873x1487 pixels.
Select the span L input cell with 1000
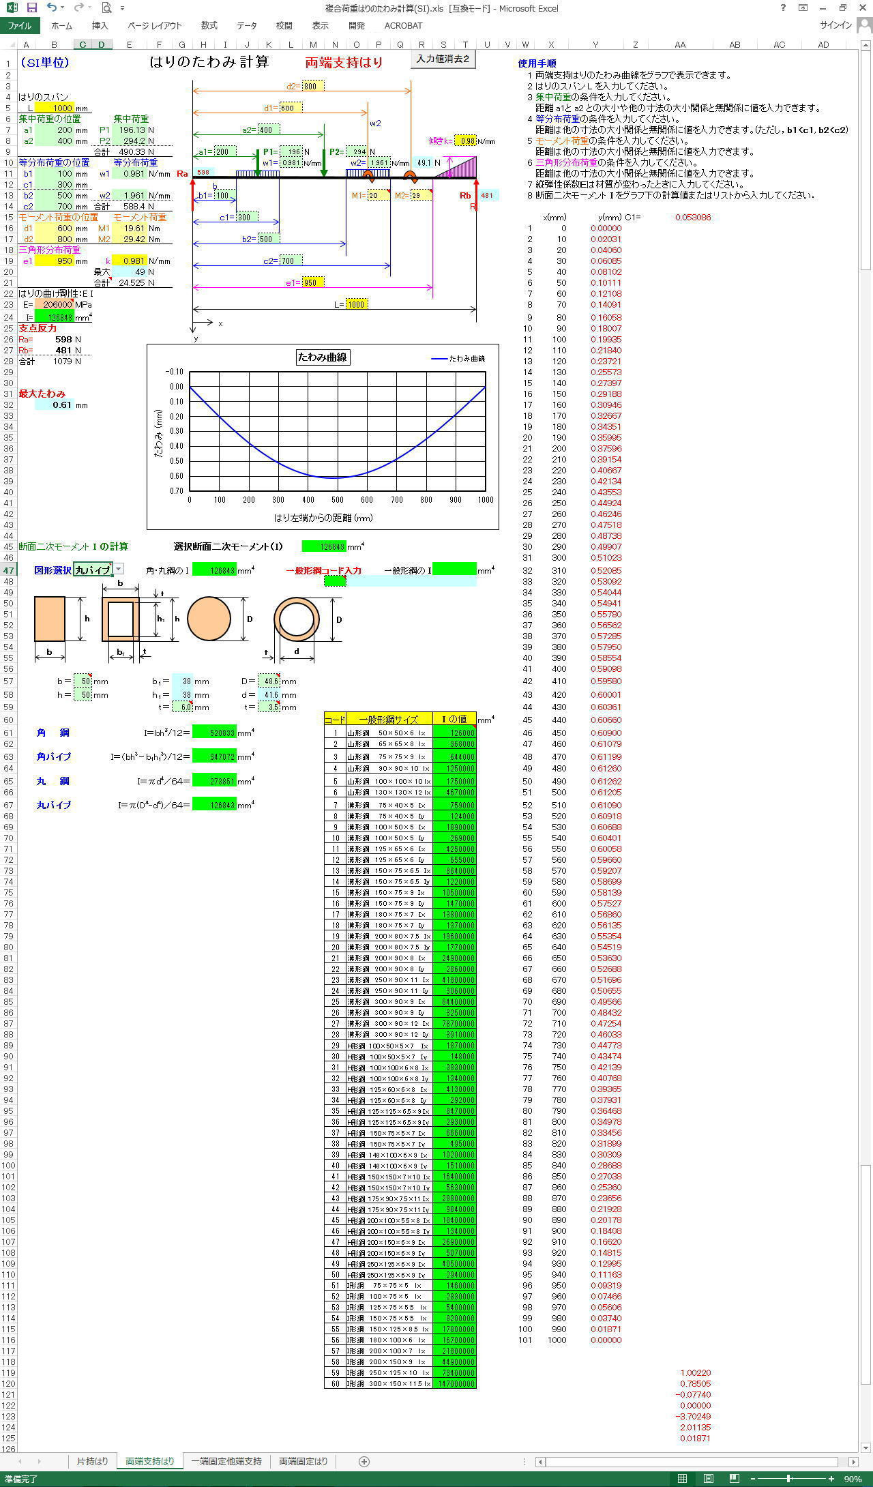tap(55, 108)
